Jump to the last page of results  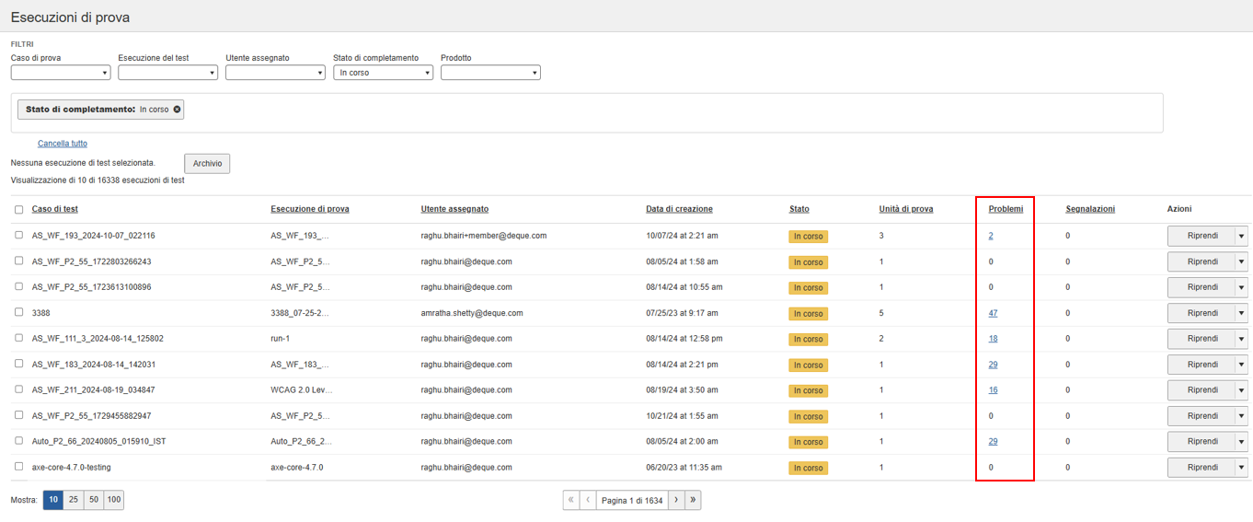pyautogui.click(x=693, y=500)
